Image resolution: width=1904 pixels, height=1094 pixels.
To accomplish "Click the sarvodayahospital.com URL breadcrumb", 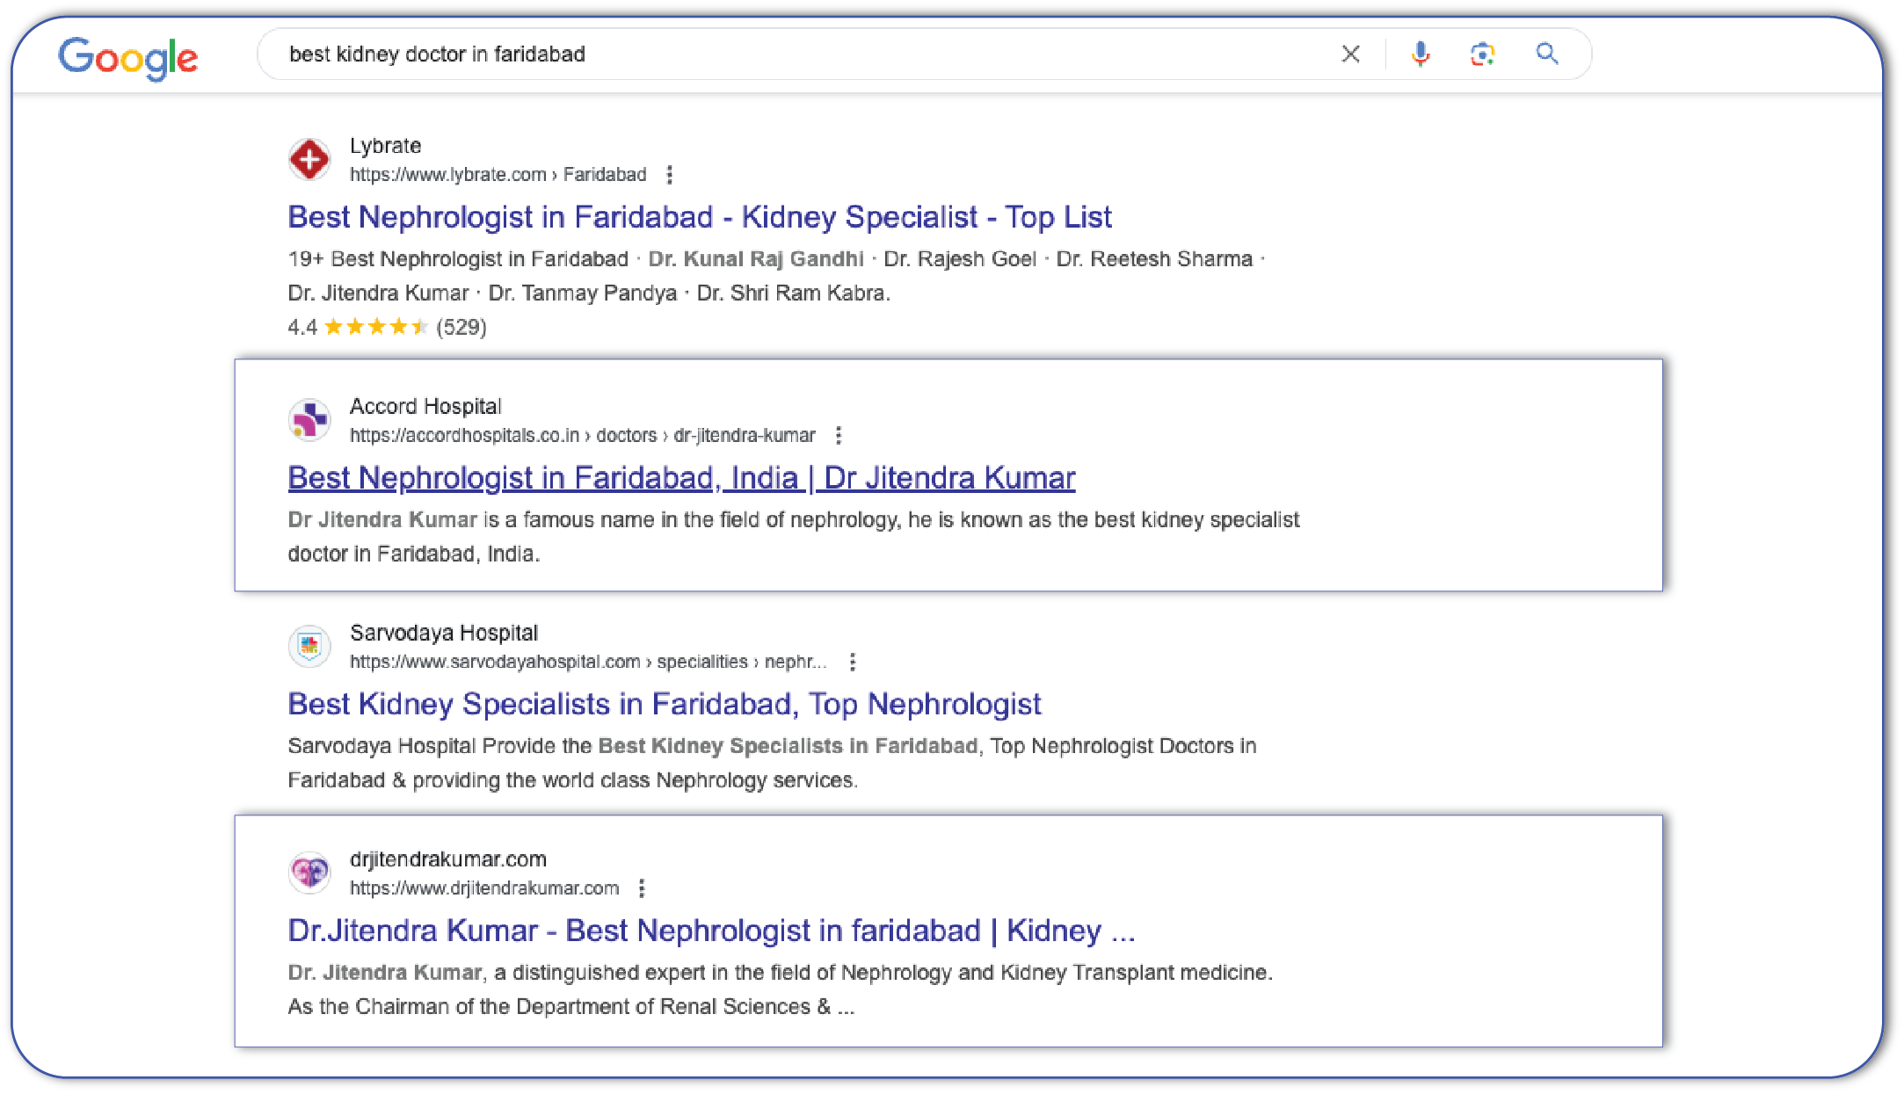I will (x=588, y=662).
